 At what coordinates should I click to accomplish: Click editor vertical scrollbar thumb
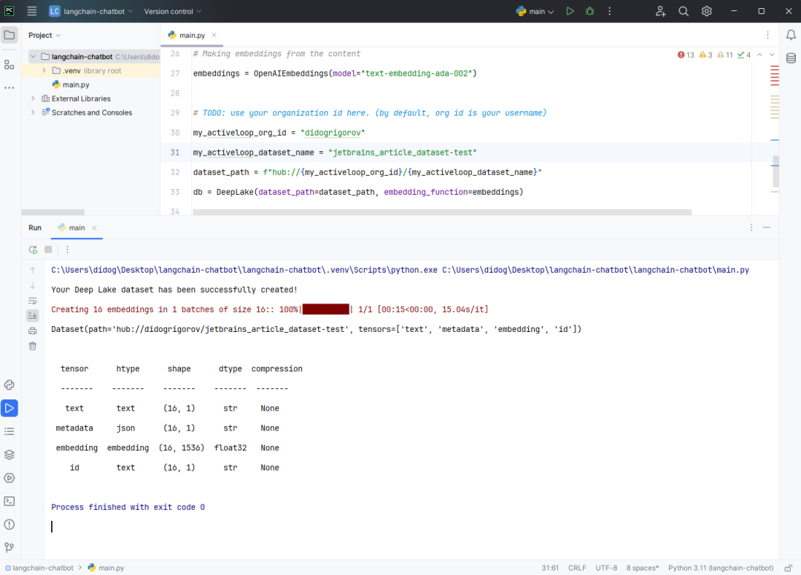pyautogui.click(x=776, y=171)
